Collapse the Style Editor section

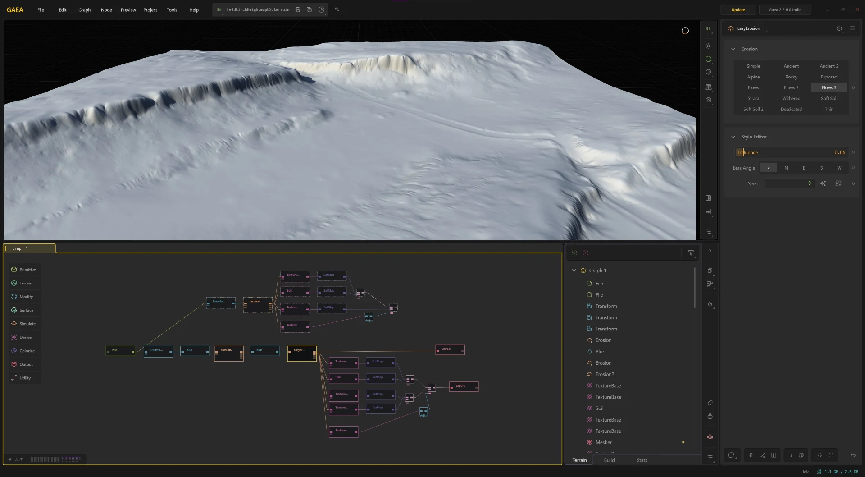pyautogui.click(x=733, y=137)
